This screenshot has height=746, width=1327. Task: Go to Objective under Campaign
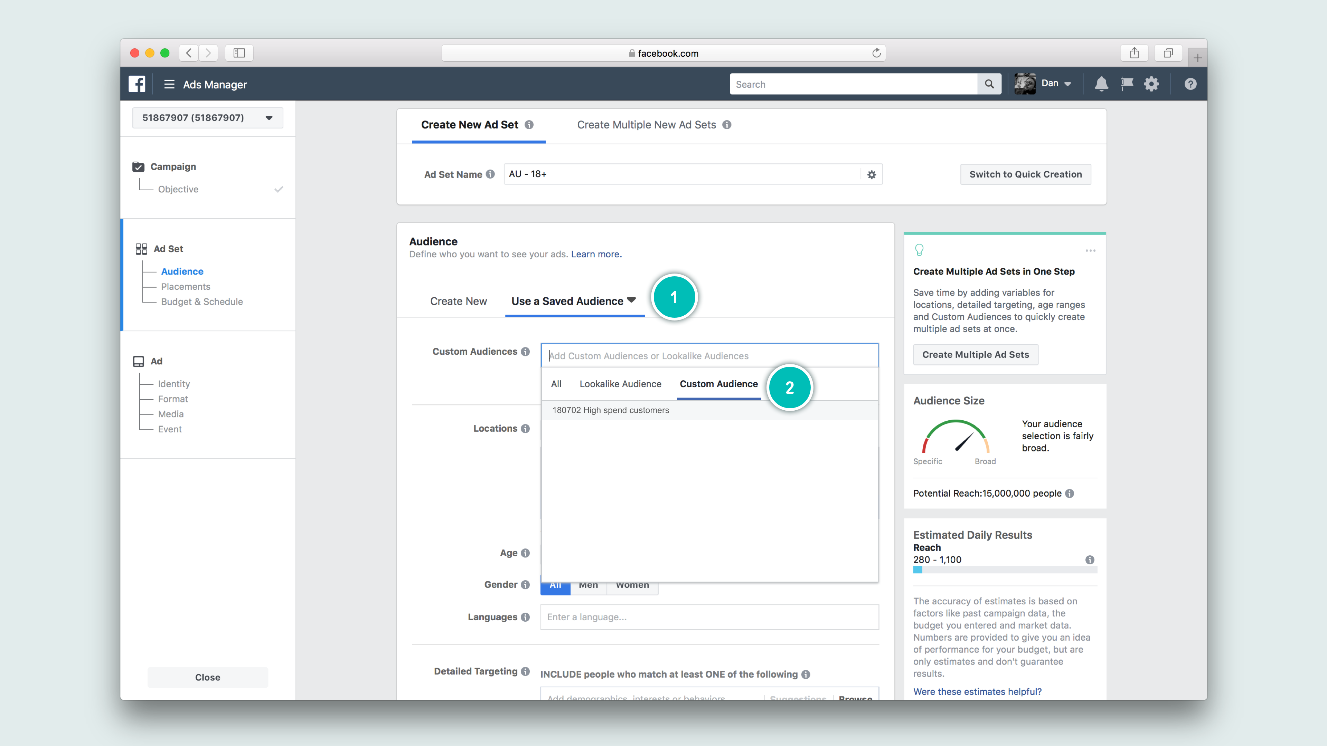[178, 189]
